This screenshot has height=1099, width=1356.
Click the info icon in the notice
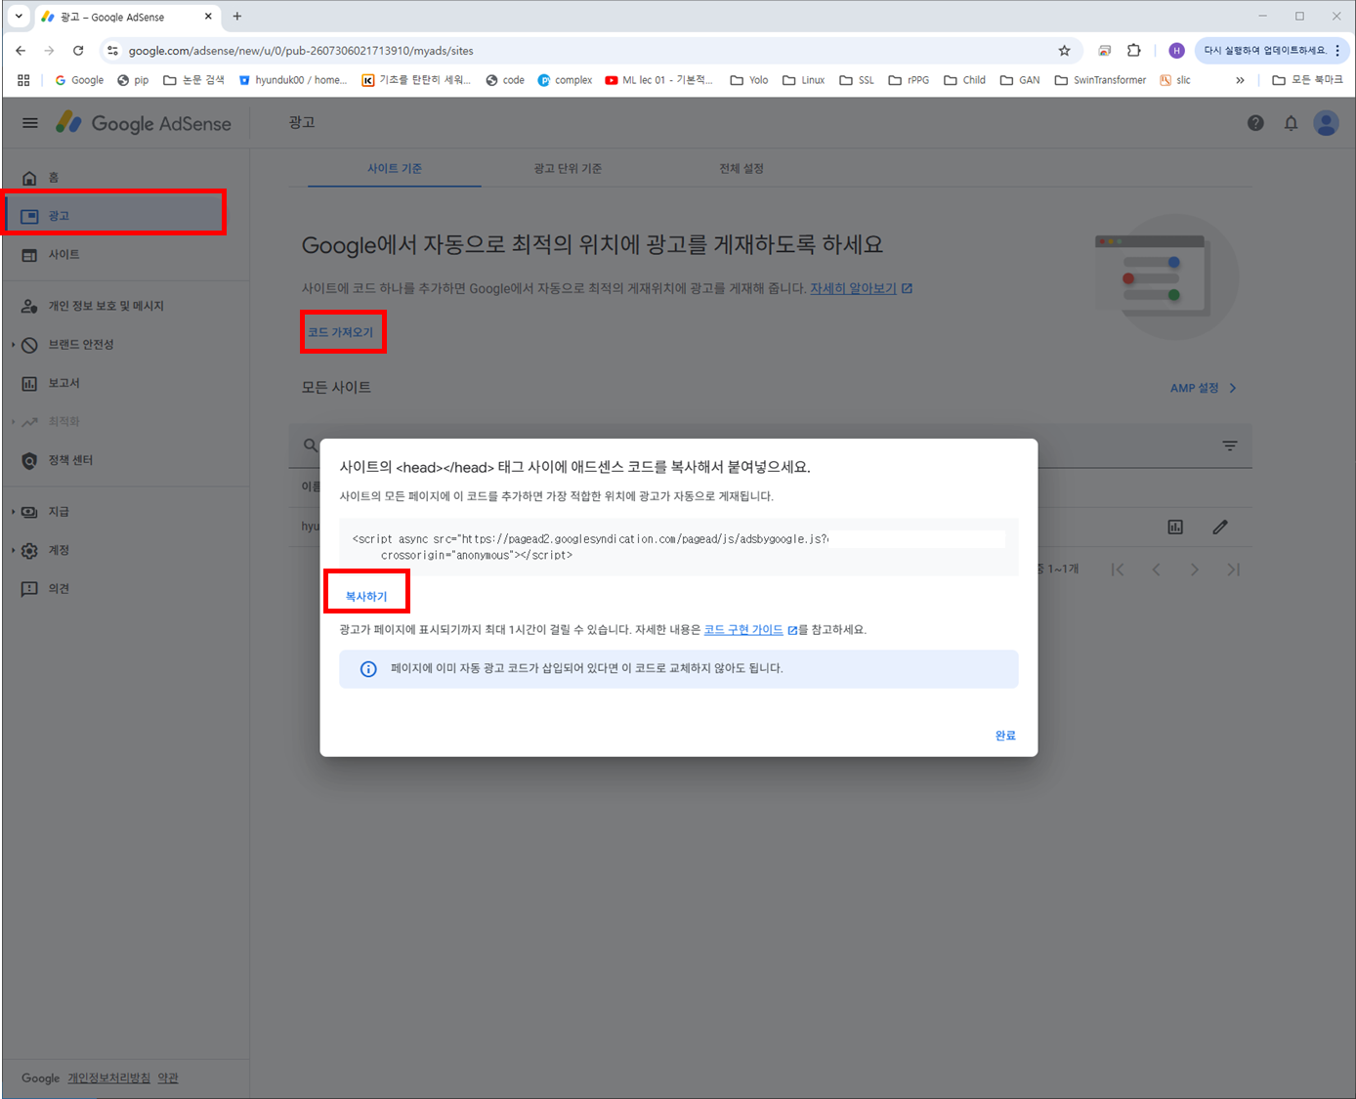coord(368,669)
